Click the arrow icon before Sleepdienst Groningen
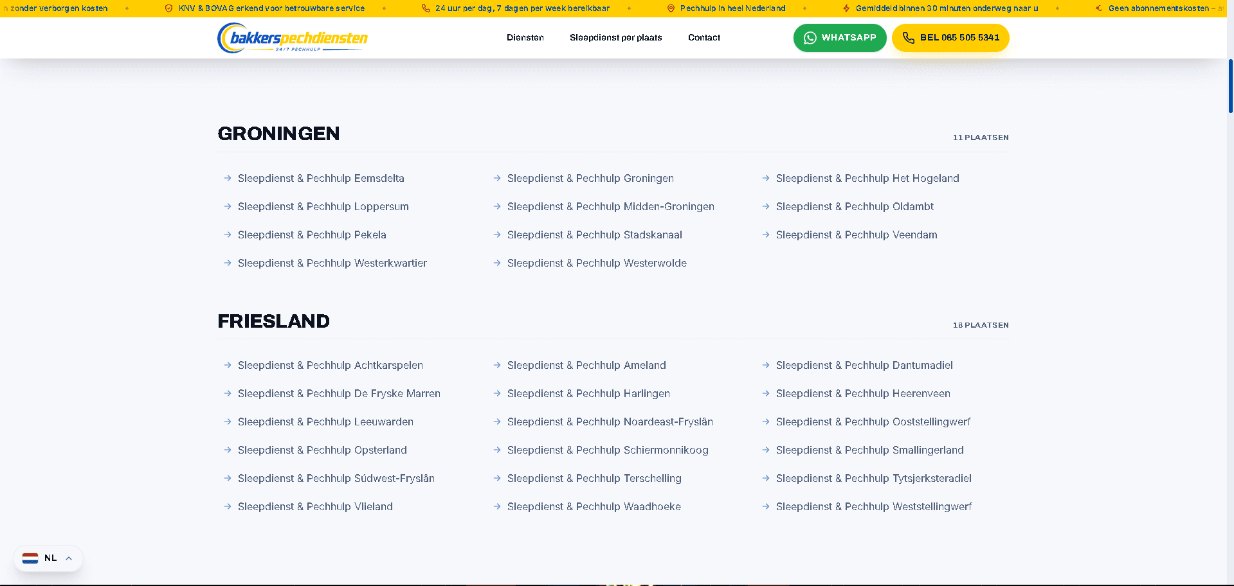This screenshot has width=1234, height=586. point(497,178)
